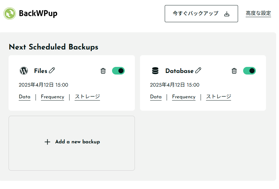Delete the Files backup via trash icon
Screen dimensions: 279x189
point(103,71)
